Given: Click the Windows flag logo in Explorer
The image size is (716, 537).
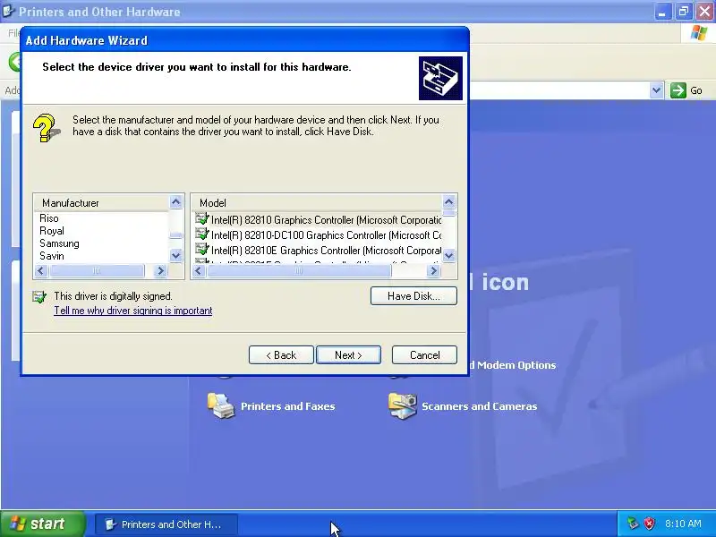Looking at the screenshot, I should (x=698, y=34).
